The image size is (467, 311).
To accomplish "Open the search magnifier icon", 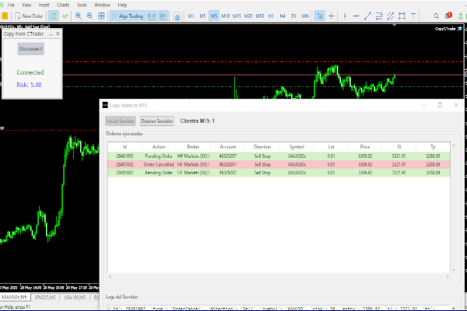I will click(437, 16).
